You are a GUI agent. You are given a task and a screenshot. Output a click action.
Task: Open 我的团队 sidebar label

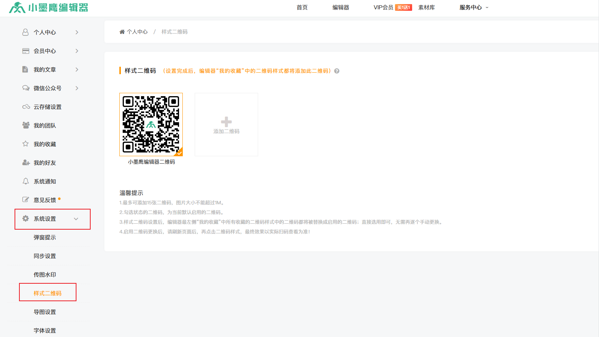click(x=45, y=126)
